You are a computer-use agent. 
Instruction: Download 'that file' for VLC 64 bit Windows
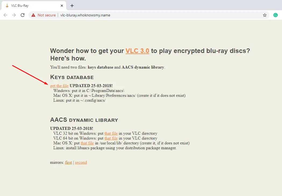coord(111,138)
